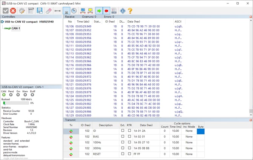Click the ID (hex) column header in Receive
Screen dimensions: 253x160
coord(109,22)
